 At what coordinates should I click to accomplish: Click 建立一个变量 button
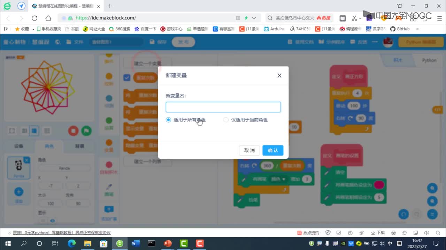(148, 64)
